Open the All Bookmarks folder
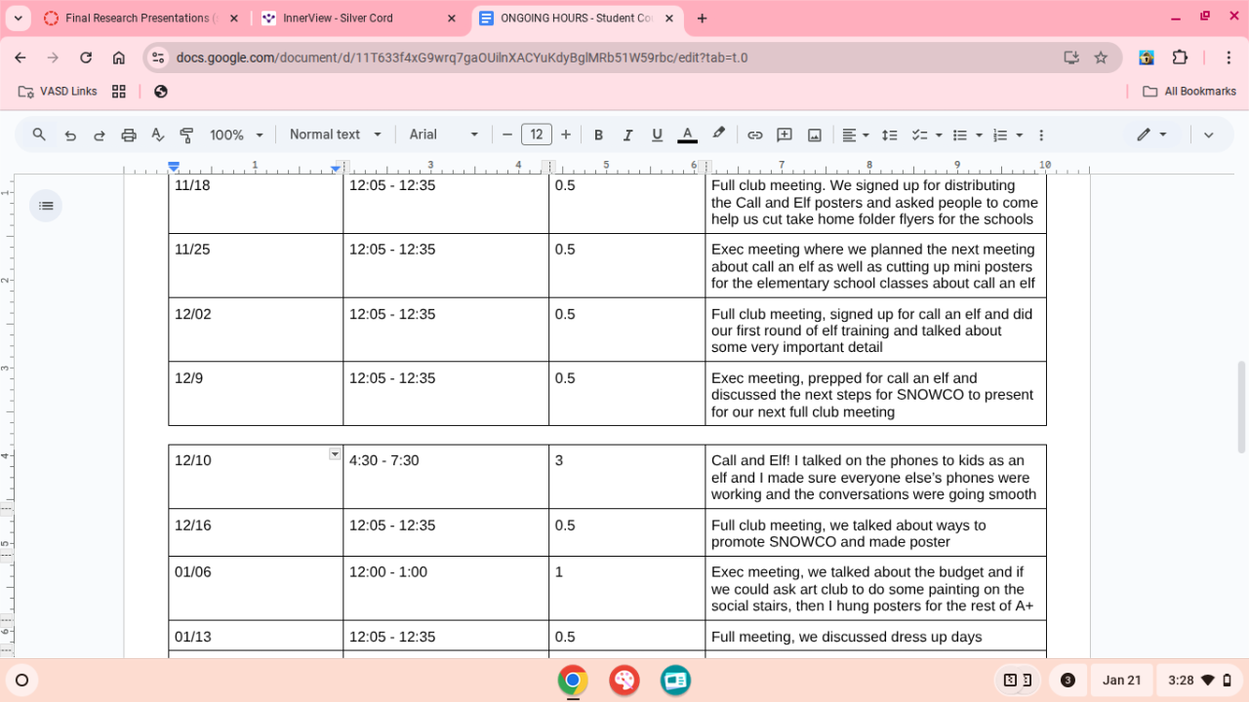The image size is (1249, 702). pos(1189,92)
